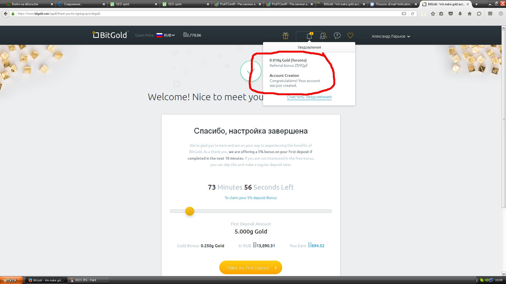
Task: Save page to Pocket
Action: pyautogui.click(x=451, y=14)
